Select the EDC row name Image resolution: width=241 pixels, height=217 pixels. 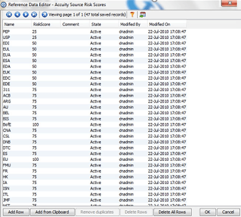[x=7, y=78]
